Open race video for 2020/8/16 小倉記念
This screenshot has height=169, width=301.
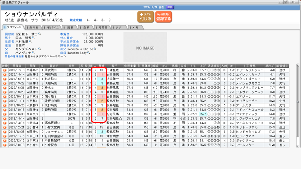coord(5,145)
